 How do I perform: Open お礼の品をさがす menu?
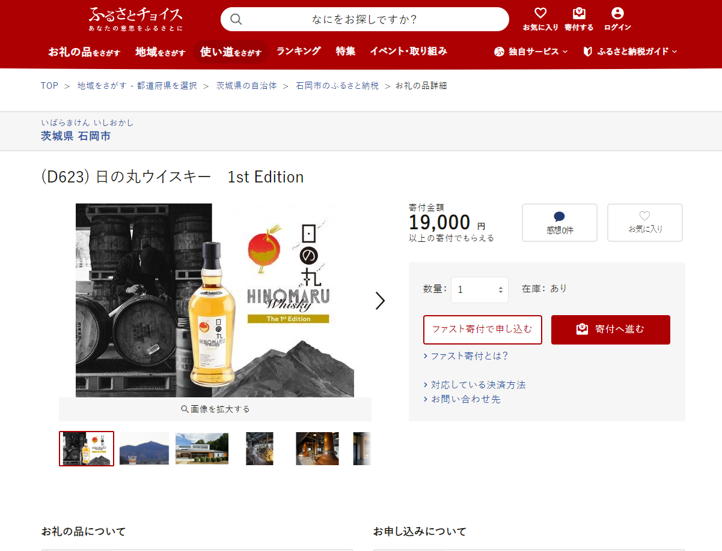click(x=84, y=52)
